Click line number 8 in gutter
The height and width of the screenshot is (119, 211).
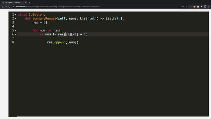point(13,42)
